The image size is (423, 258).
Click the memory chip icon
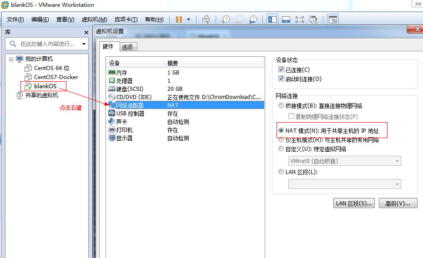pyautogui.click(x=112, y=72)
